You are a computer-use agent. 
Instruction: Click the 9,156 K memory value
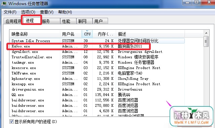pyautogui.click(x=106, y=46)
